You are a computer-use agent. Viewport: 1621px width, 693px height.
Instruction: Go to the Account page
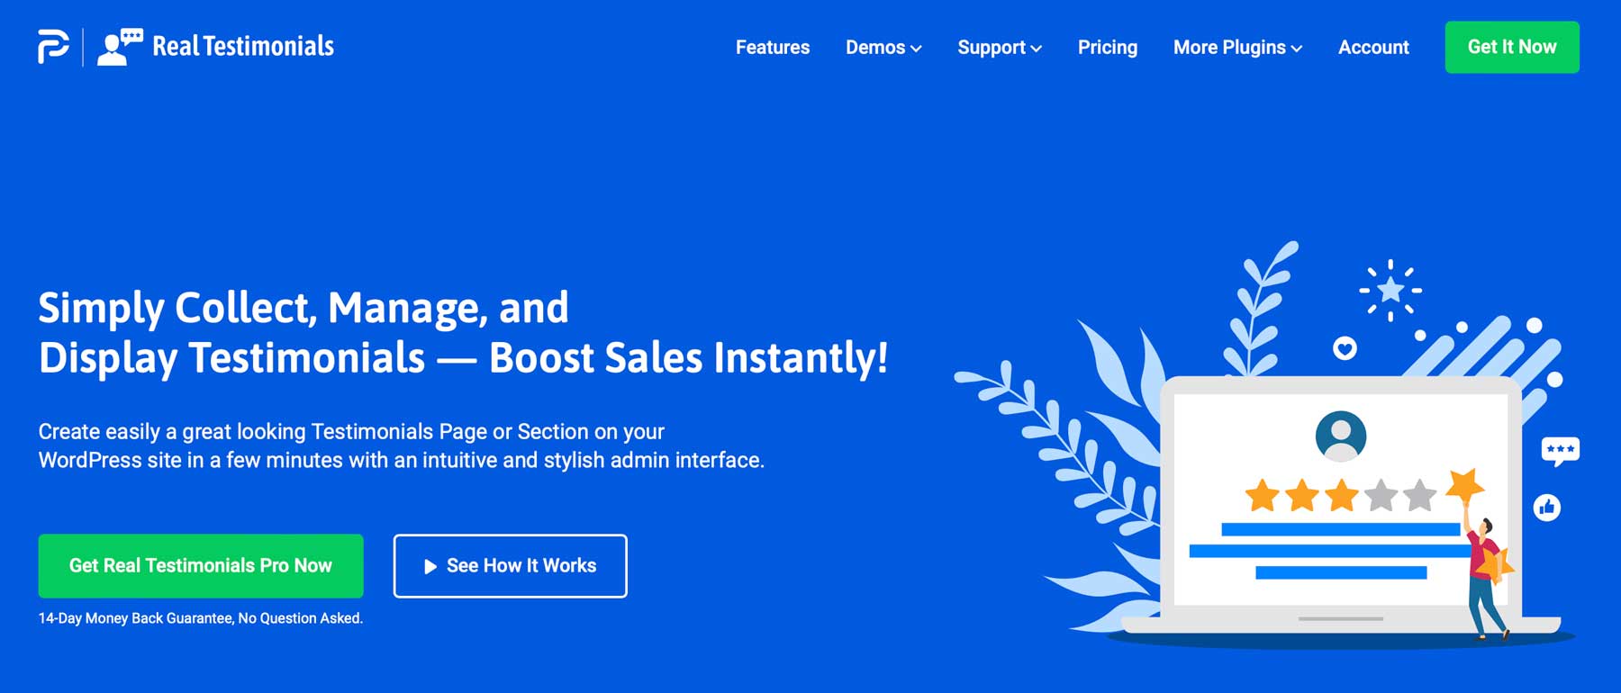click(x=1373, y=47)
